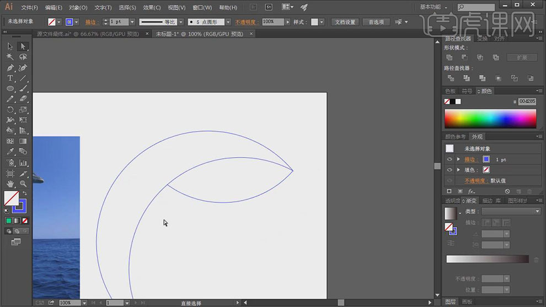Select the Direct Selection arrow tool
The height and width of the screenshot is (307, 546).
23,46
